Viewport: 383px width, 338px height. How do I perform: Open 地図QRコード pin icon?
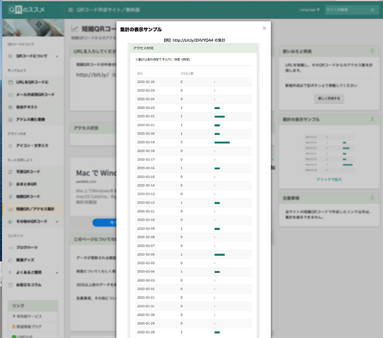pyautogui.click(x=10, y=197)
